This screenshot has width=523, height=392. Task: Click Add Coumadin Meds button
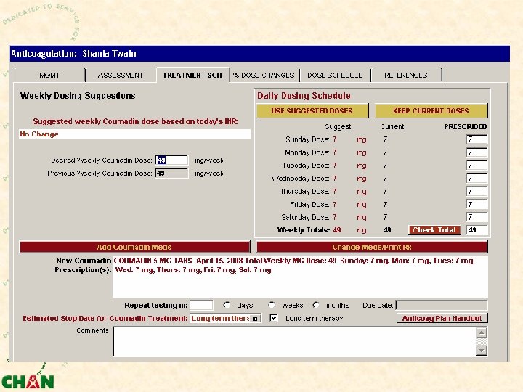pyautogui.click(x=134, y=247)
